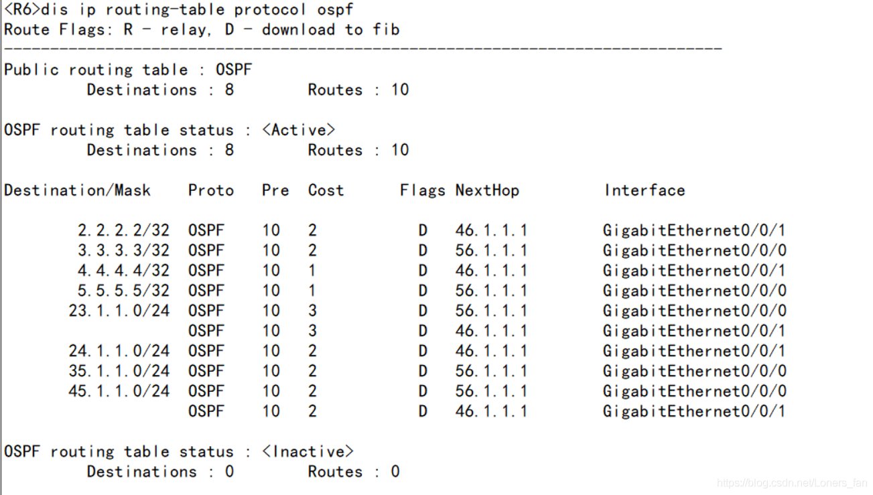Select the 'Cost' column header
The width and height of the screenshot is (873, 495).
[x=326, y=190]
